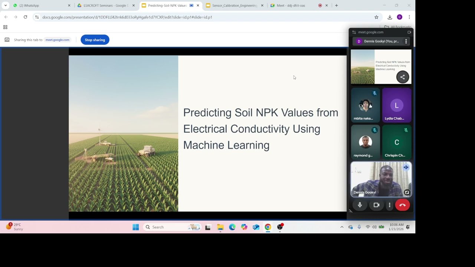Image resolution: width=475 pixels, height=267 pixels.
Task: Toggle self-view minimize icon on Dennis tile
Action: click(407, 192)
